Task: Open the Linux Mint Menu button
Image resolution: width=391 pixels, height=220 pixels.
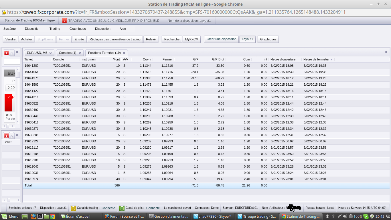Action: (10, 217)
